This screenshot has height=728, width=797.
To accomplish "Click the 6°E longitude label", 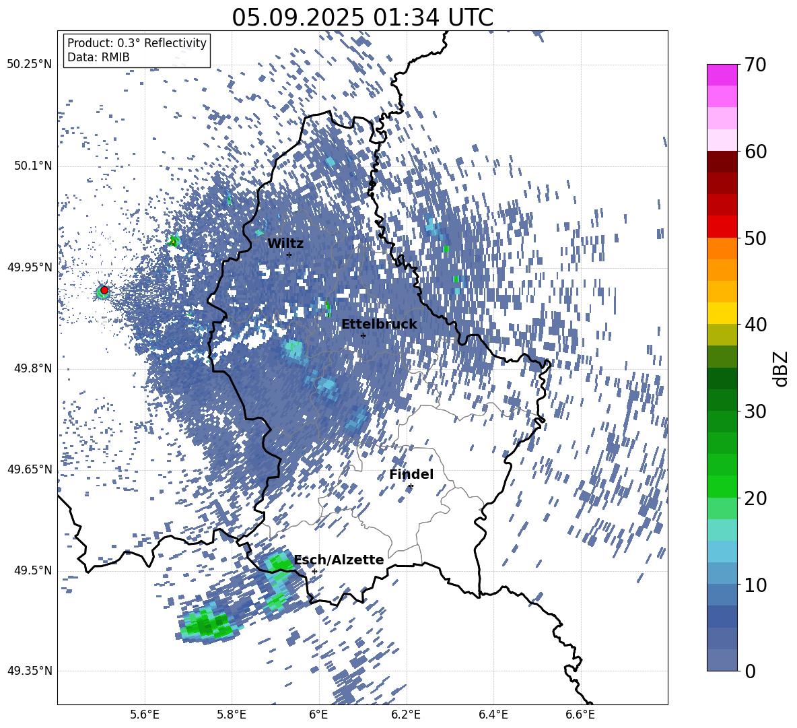I will point(318,715).
